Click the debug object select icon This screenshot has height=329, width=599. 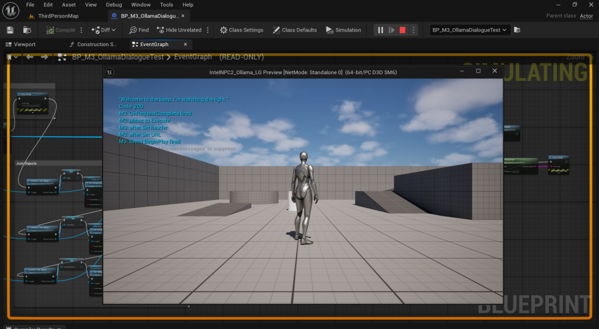(517, 30)
